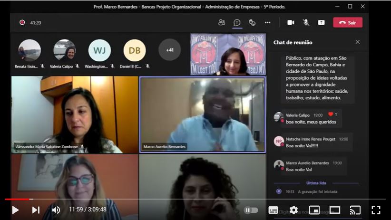
Task: Toggle the autoplay switch
Action: click(x=251, y=210)
